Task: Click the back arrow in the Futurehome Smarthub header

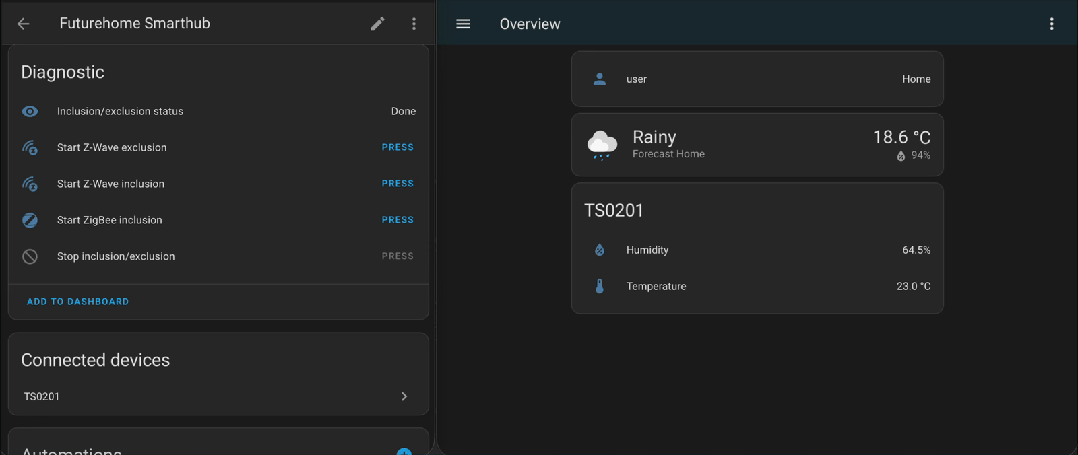Action: click(24, 24)
